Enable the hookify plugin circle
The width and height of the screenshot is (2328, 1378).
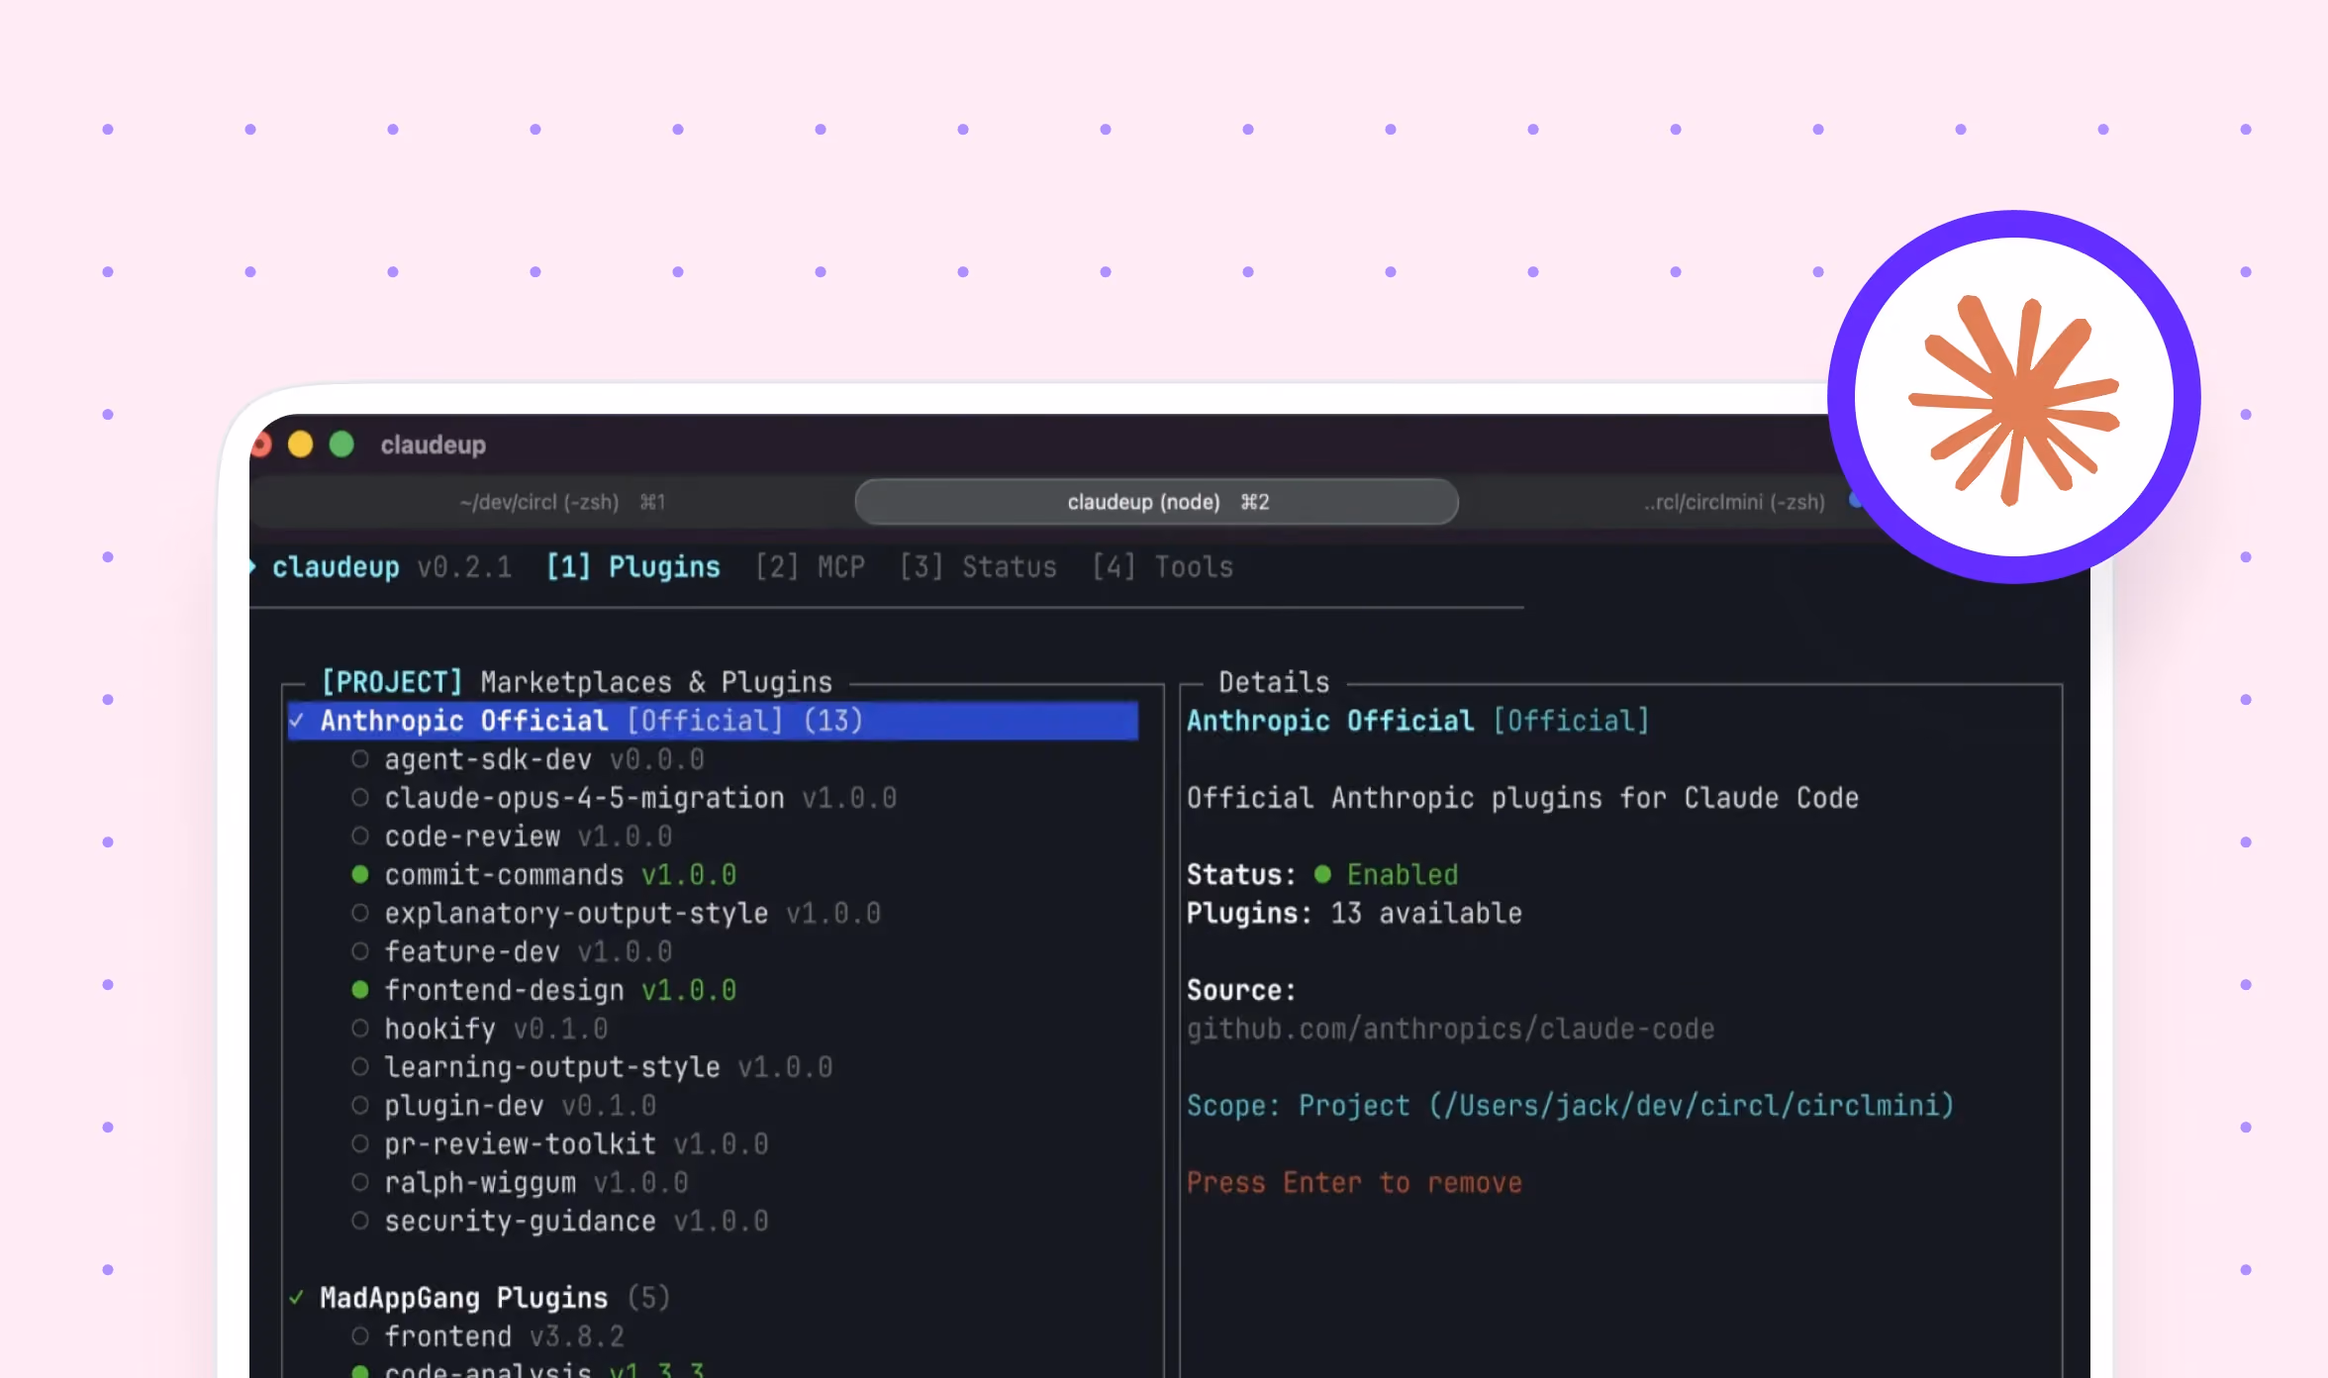click(360, 1029)
